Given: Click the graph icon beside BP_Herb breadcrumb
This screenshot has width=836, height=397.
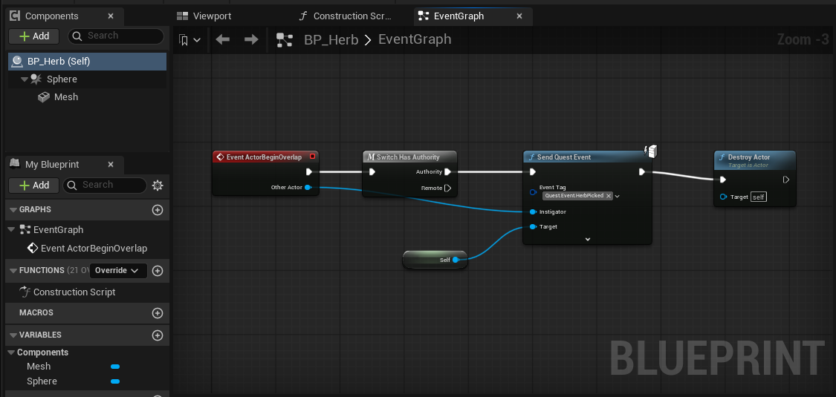Looking at the screenshot, I should [285, 40].
